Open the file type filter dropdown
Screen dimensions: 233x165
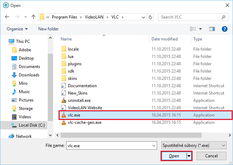click(x=194, y=145)
